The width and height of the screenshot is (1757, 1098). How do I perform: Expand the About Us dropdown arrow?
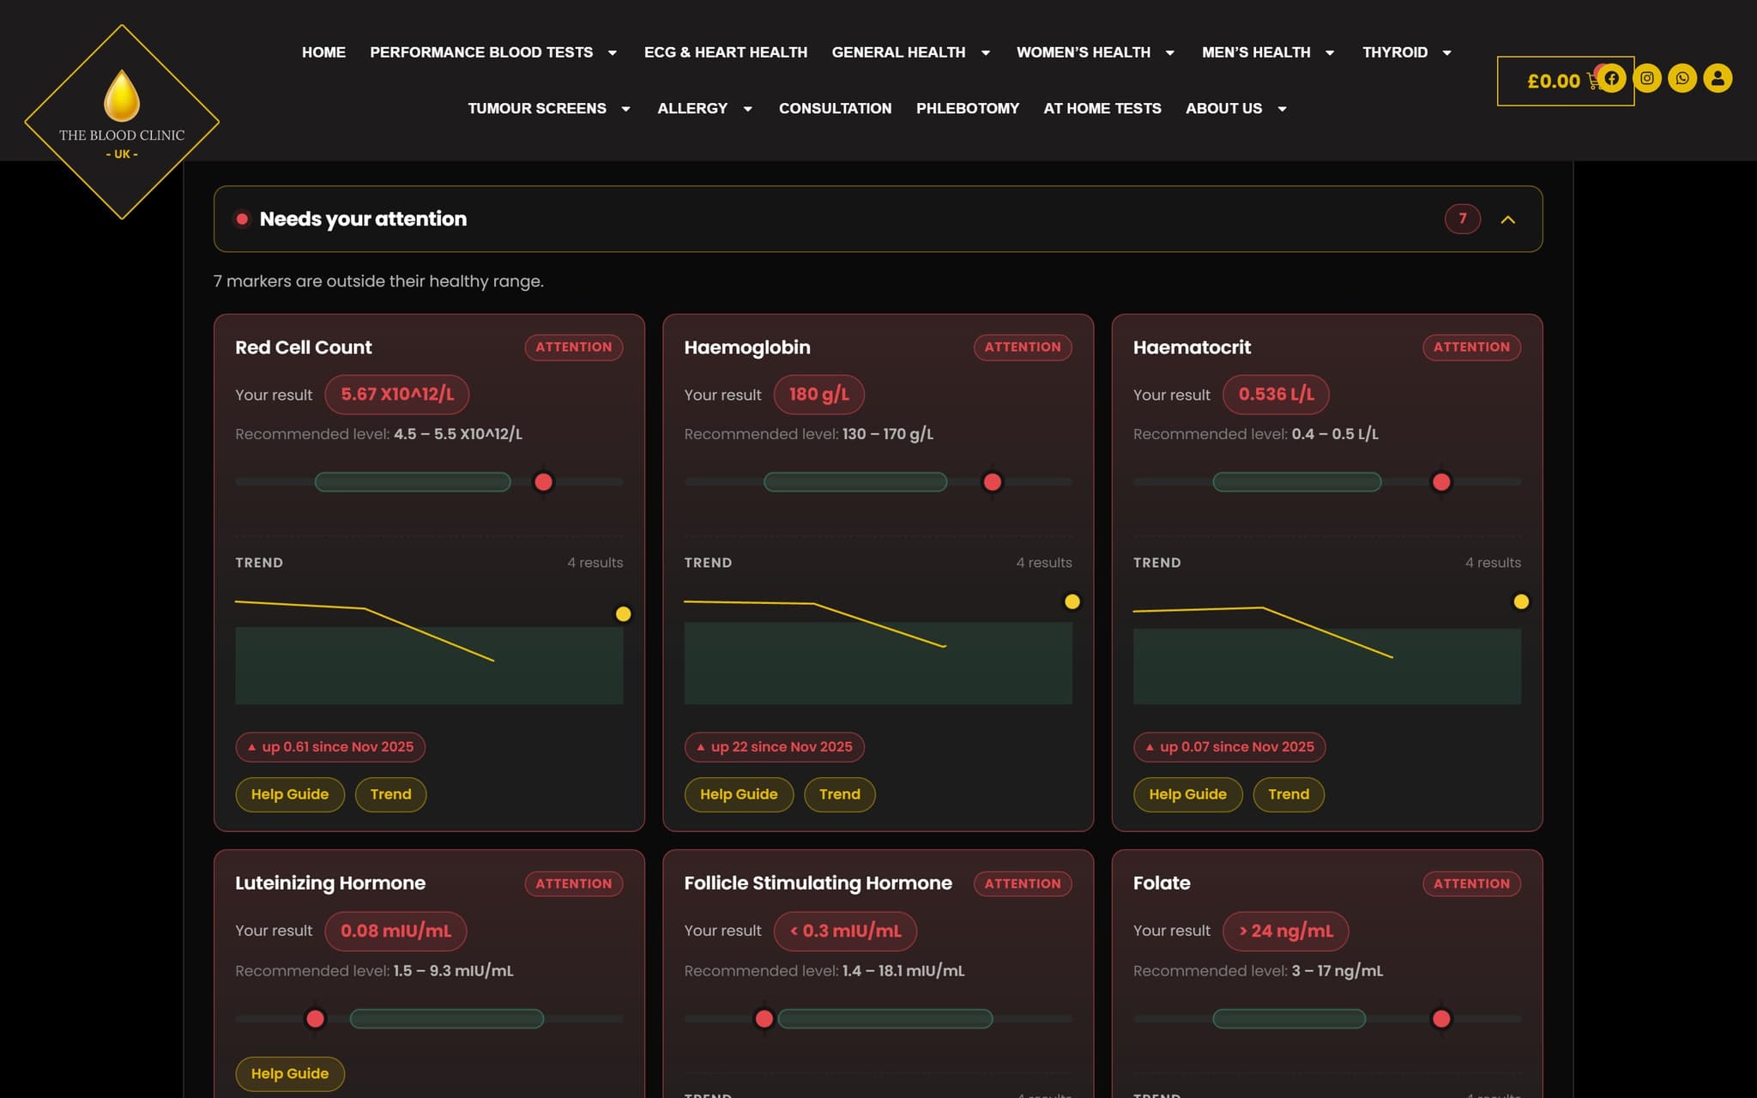1282,108
